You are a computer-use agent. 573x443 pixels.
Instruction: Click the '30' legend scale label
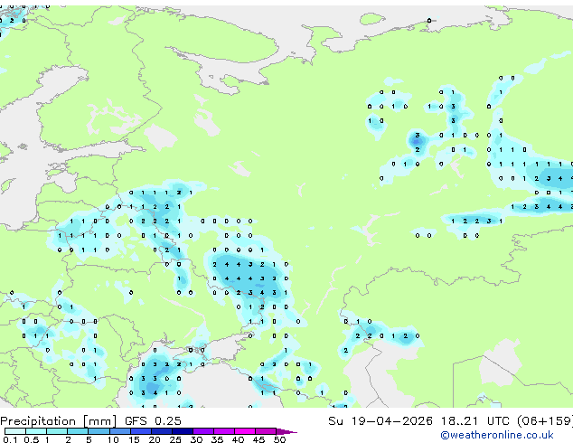point(196,439)
